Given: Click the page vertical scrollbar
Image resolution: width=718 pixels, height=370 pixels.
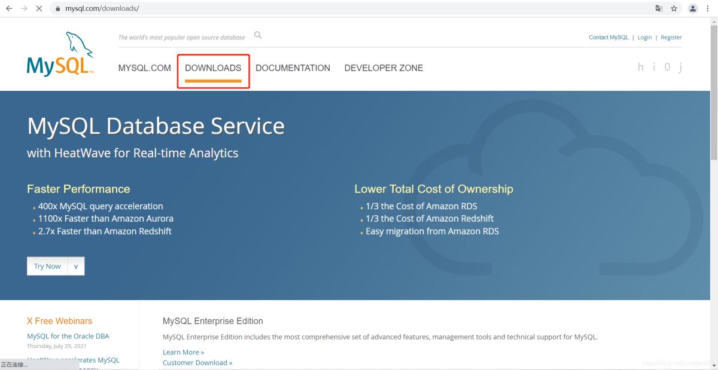Looking at the screenshot, I should pyautogui.click(x=713, y=90).
